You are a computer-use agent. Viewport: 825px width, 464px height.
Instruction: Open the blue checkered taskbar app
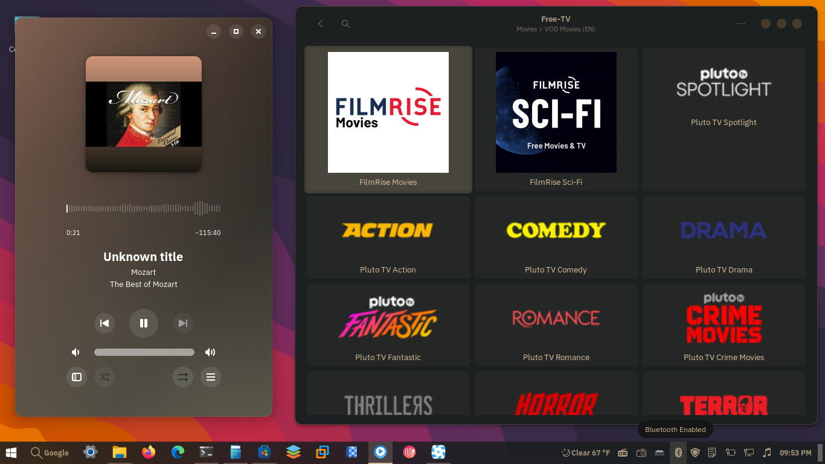click(x=352, y=452)
